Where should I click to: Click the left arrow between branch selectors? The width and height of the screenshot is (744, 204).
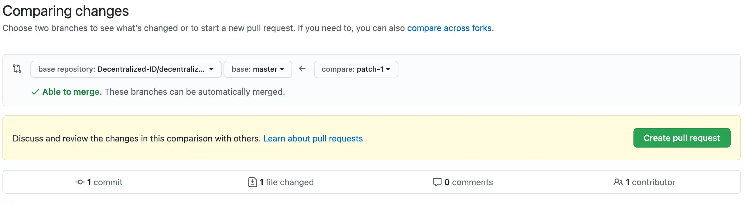point(302,69)
